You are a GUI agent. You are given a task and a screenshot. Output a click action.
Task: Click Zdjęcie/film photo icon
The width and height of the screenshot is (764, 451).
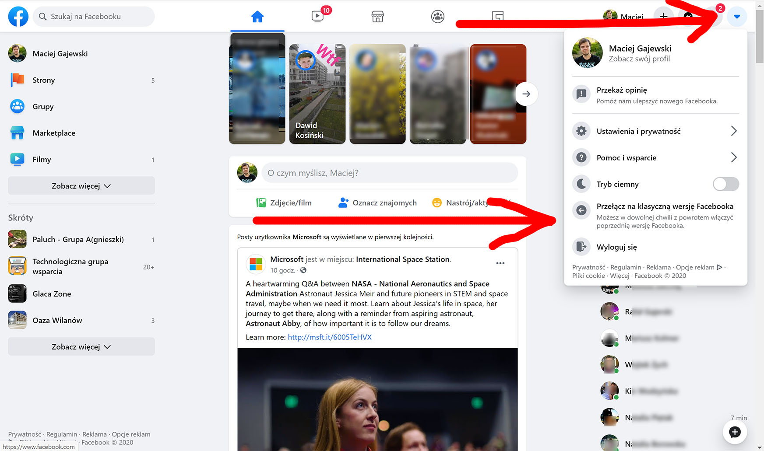coord(261,203)
